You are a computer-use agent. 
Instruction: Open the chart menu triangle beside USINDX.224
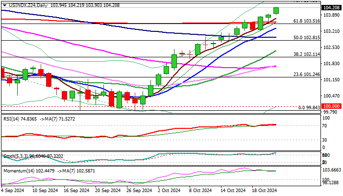coord(4,5)
